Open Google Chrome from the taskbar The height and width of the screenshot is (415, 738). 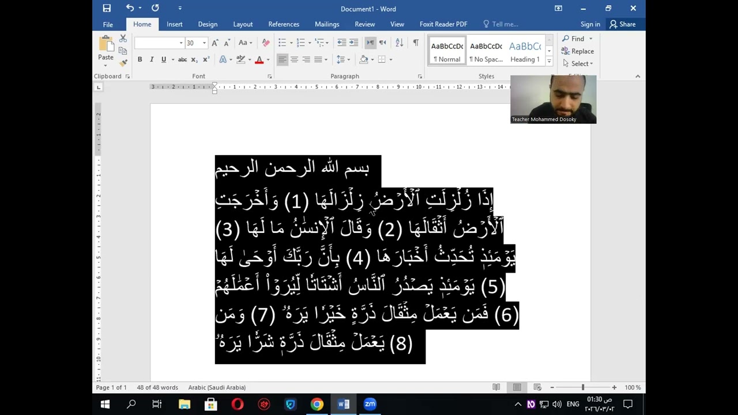317,404
